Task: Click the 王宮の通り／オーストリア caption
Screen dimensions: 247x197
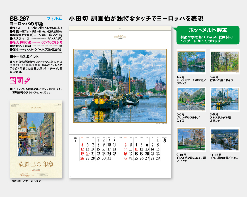Action: (25, 181)
